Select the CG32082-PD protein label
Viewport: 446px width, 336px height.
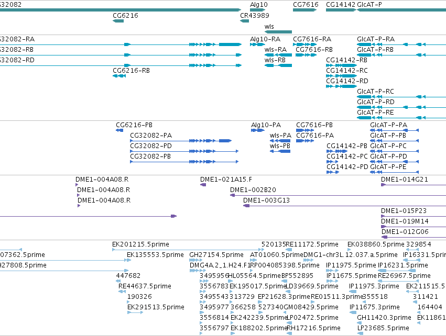click(151, 146)
